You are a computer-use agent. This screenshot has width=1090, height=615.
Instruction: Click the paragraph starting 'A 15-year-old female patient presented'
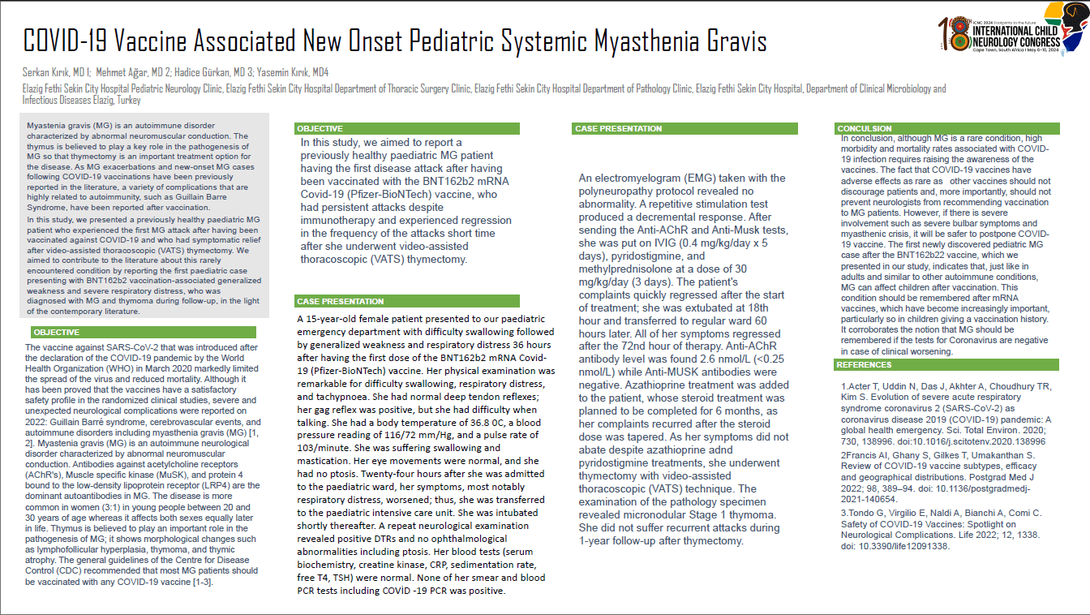click(426, 455)
